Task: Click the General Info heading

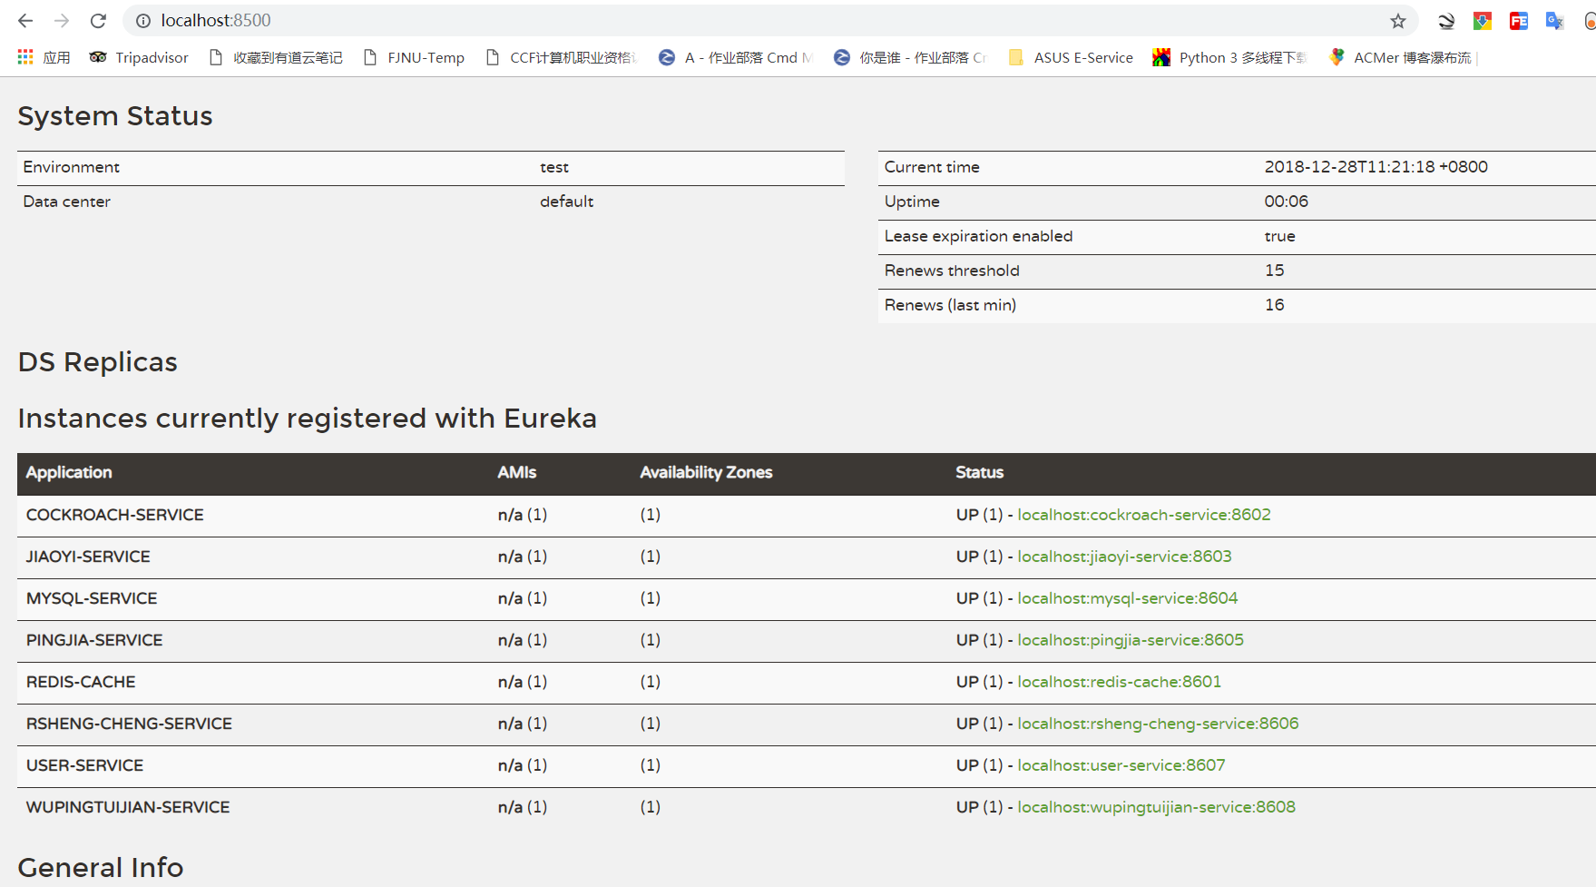Action: coord(101,868)
